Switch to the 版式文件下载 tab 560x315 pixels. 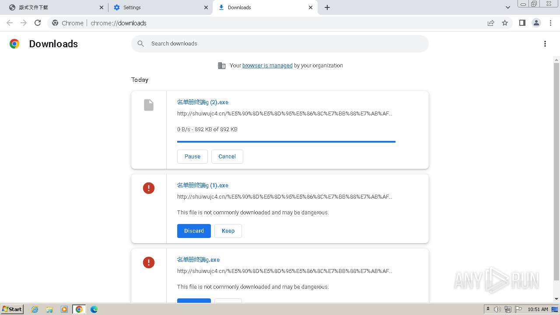[x=55, y=7]
